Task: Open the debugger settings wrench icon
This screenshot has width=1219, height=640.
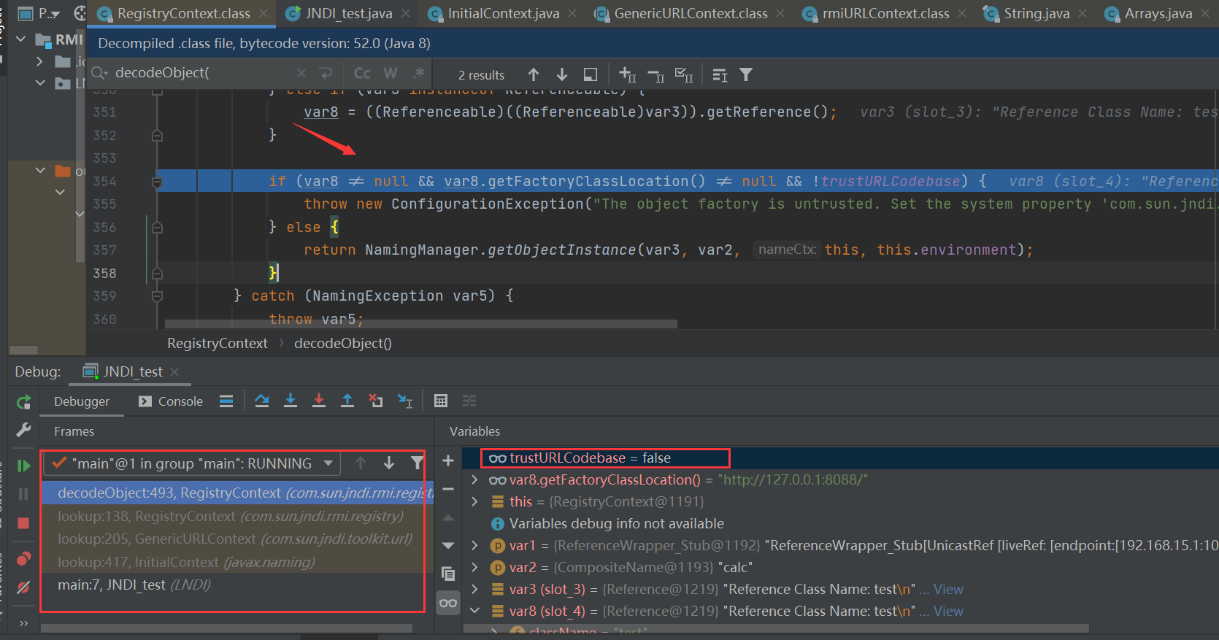Action: 23,430
